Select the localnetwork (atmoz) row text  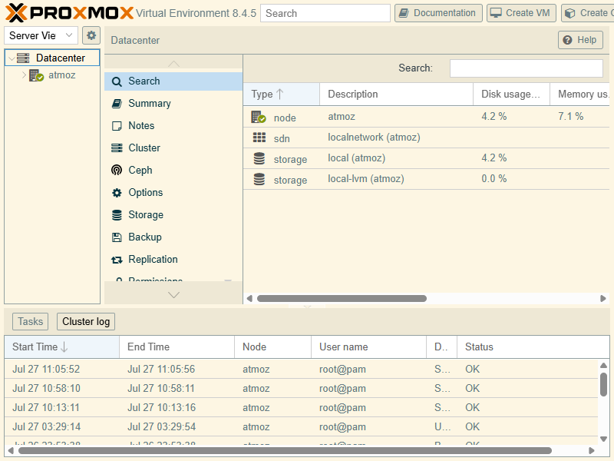click(374, 138)
